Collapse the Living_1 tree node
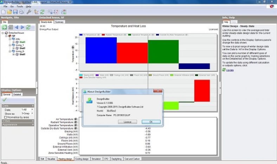This screenshot has height=164, width=277. (10, 45)
